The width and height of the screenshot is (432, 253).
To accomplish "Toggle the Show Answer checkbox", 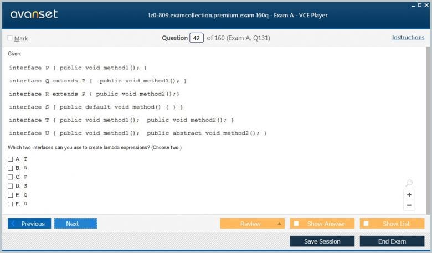I will pyautogui.click(x=296, y=224).
